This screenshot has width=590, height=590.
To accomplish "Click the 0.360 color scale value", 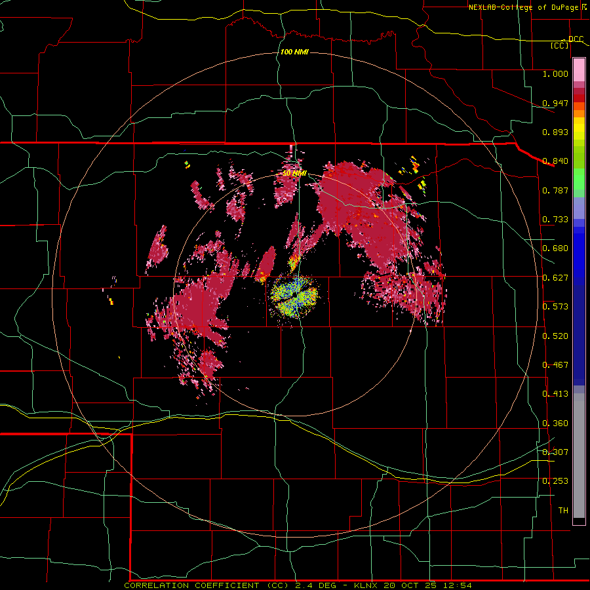I will [x=555, y=423].
